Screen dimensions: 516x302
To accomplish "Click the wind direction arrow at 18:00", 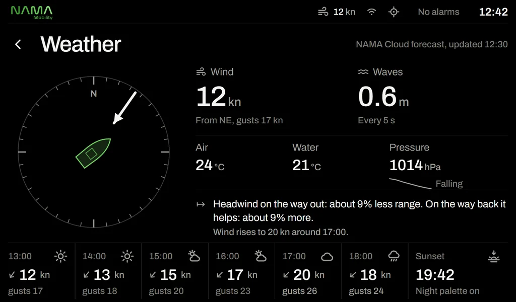I will (353, 275).
